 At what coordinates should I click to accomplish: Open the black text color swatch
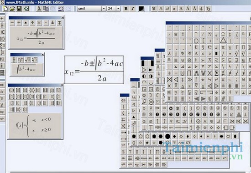click(141, 9)
